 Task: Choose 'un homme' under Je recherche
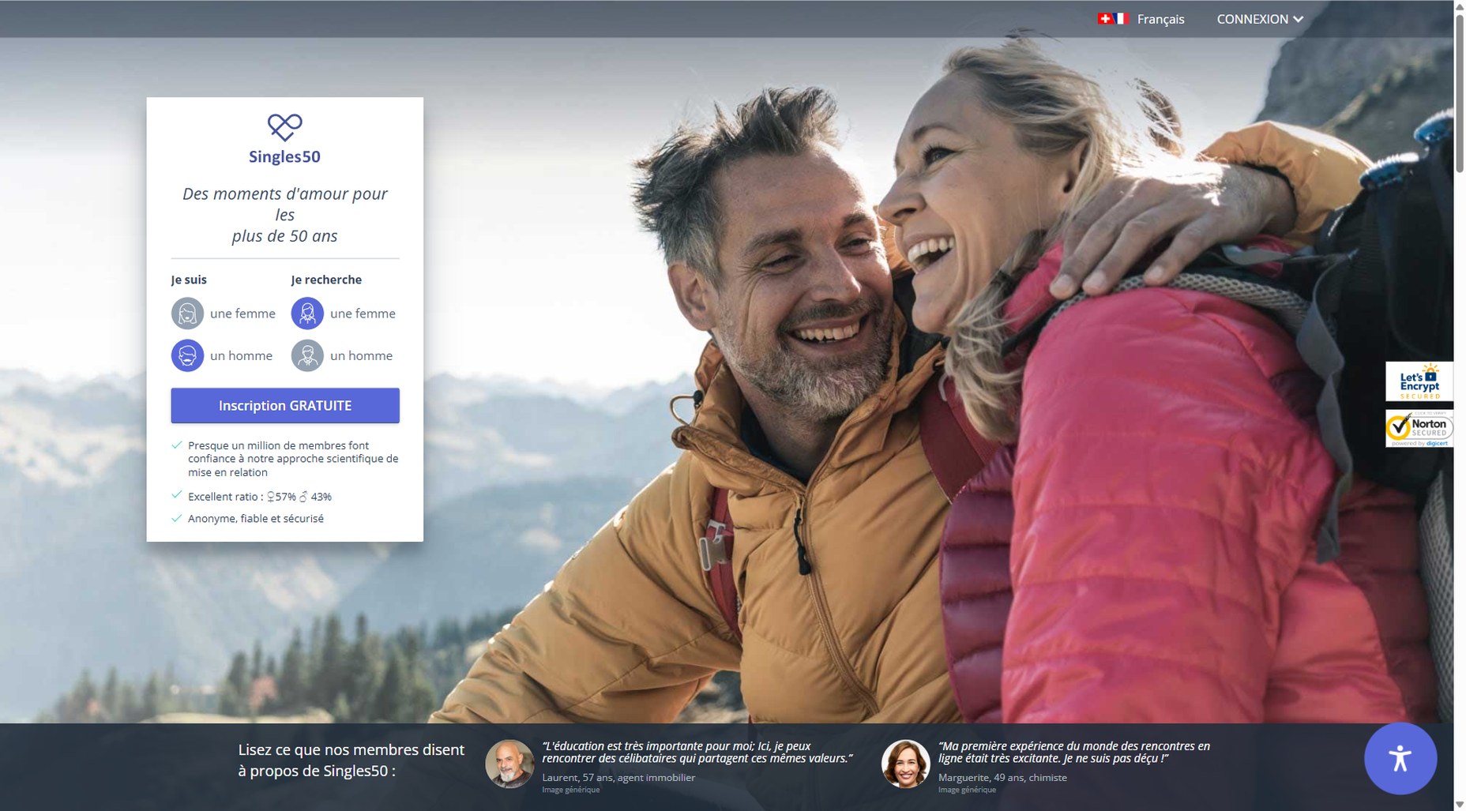click(342, 355)
